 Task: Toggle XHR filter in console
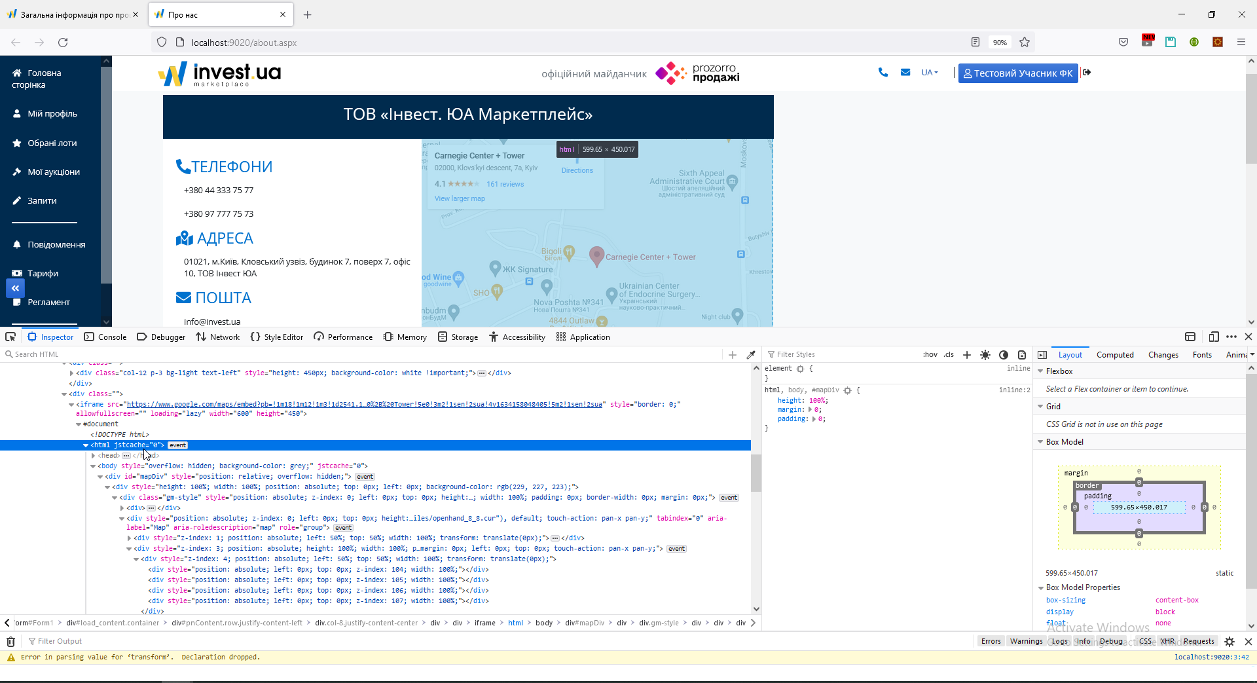pyautogui.click(x=1167, y=642)
